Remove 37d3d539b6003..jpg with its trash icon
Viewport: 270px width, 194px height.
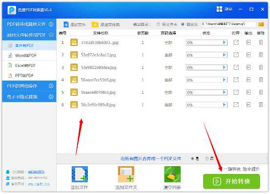pyautogui.click(x=261, y=43)
